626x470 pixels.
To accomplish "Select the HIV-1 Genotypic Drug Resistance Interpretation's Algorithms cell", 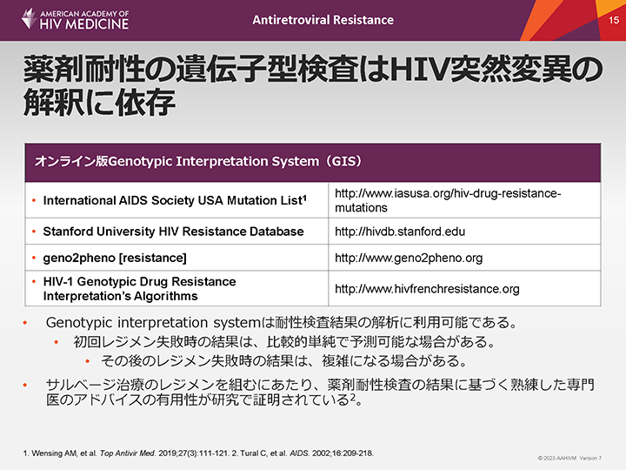I will coord(139,289).
